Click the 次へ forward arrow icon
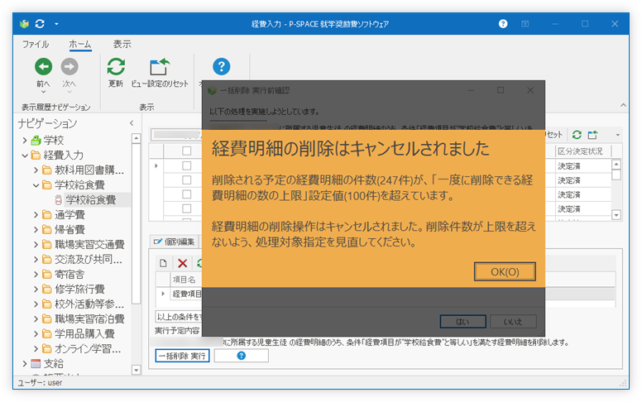This screenshot has width=642, height=402. pyautogui.click(x=69, y=67)
